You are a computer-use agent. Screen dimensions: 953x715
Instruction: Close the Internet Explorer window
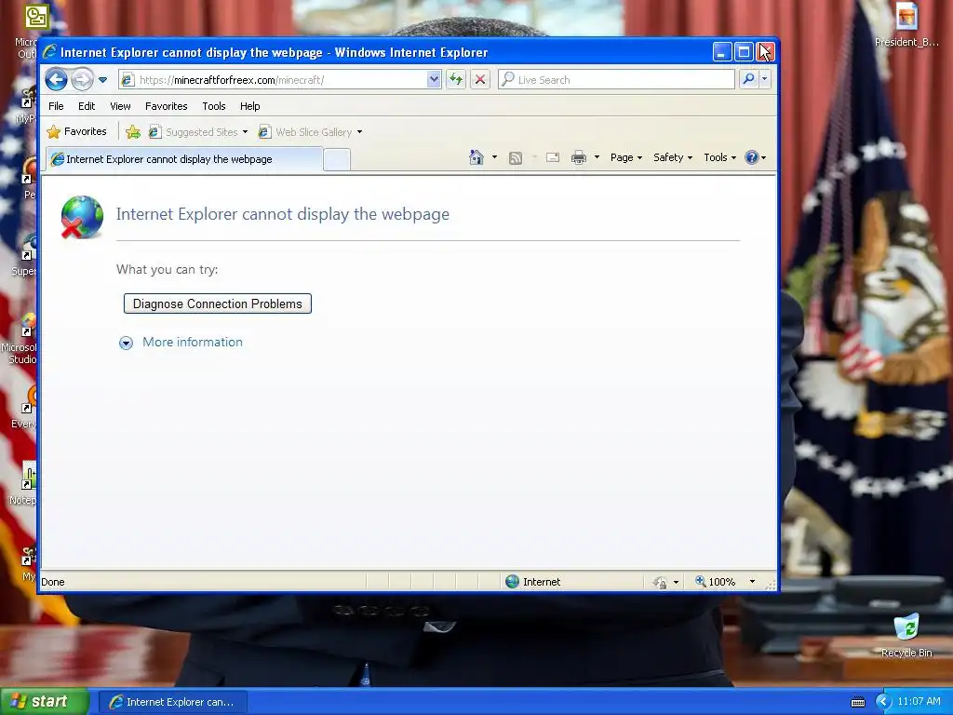coord(765,52)
